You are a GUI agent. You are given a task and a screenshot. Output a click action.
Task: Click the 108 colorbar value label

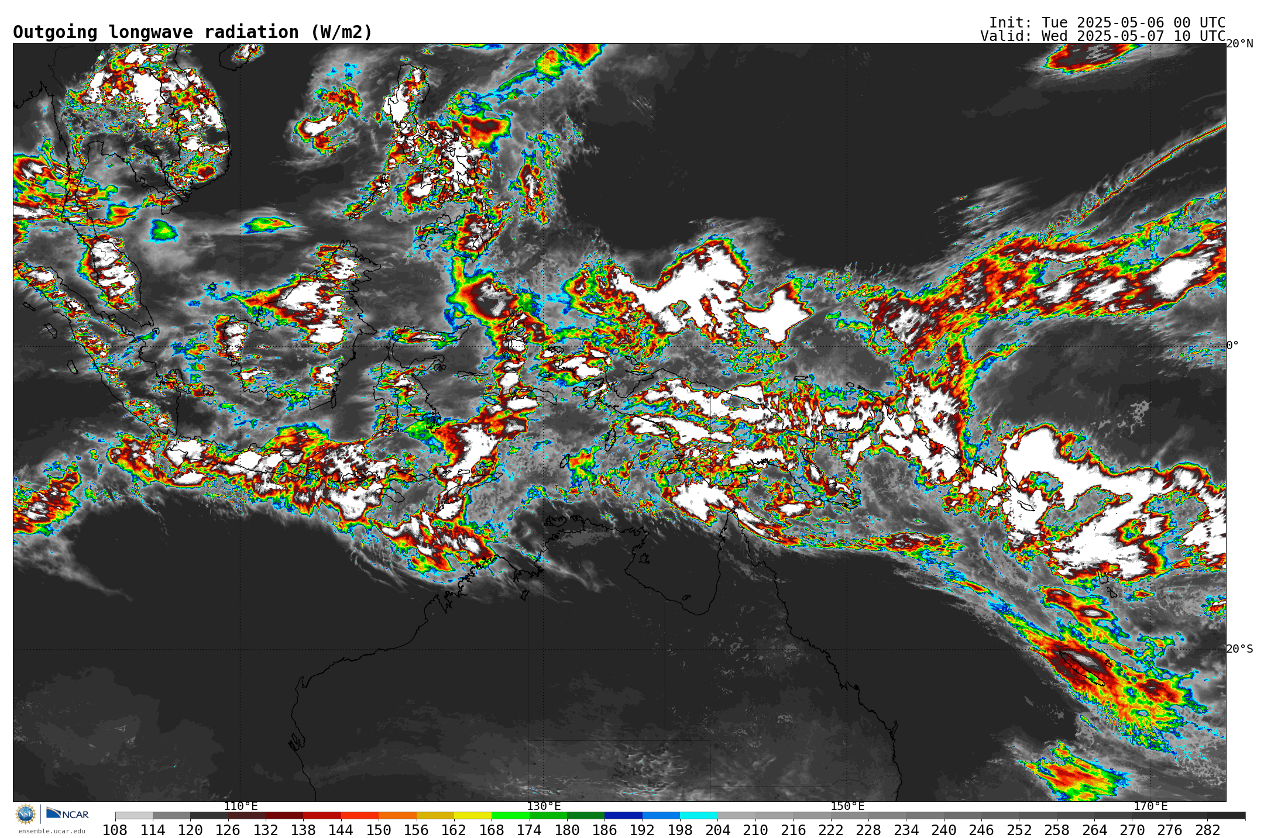tap(115, 830)
